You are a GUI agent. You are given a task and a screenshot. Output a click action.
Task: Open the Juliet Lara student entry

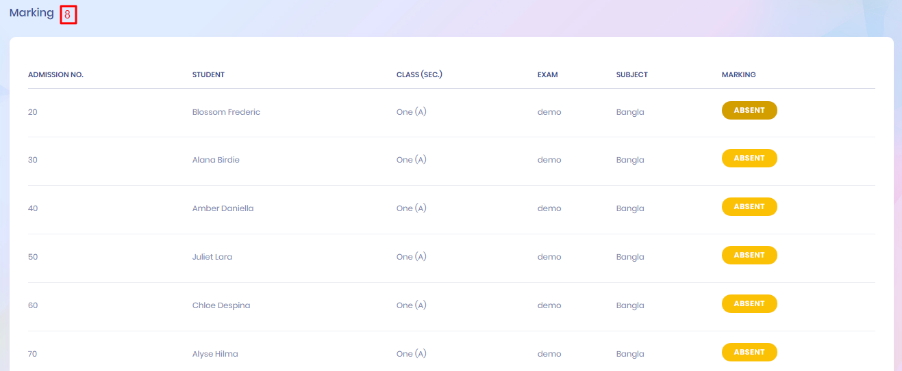212,257
